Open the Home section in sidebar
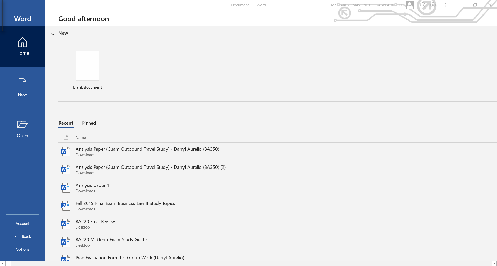Screen dimensions: 497x266 (23, 46)
